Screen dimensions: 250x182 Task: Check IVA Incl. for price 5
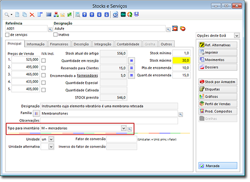tap(43, 90)
